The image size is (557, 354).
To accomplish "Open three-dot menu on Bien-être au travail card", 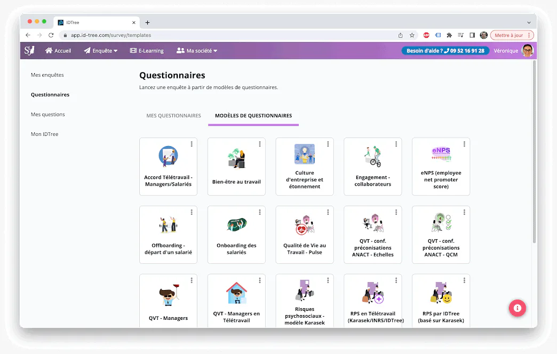I will coord(260,144).
